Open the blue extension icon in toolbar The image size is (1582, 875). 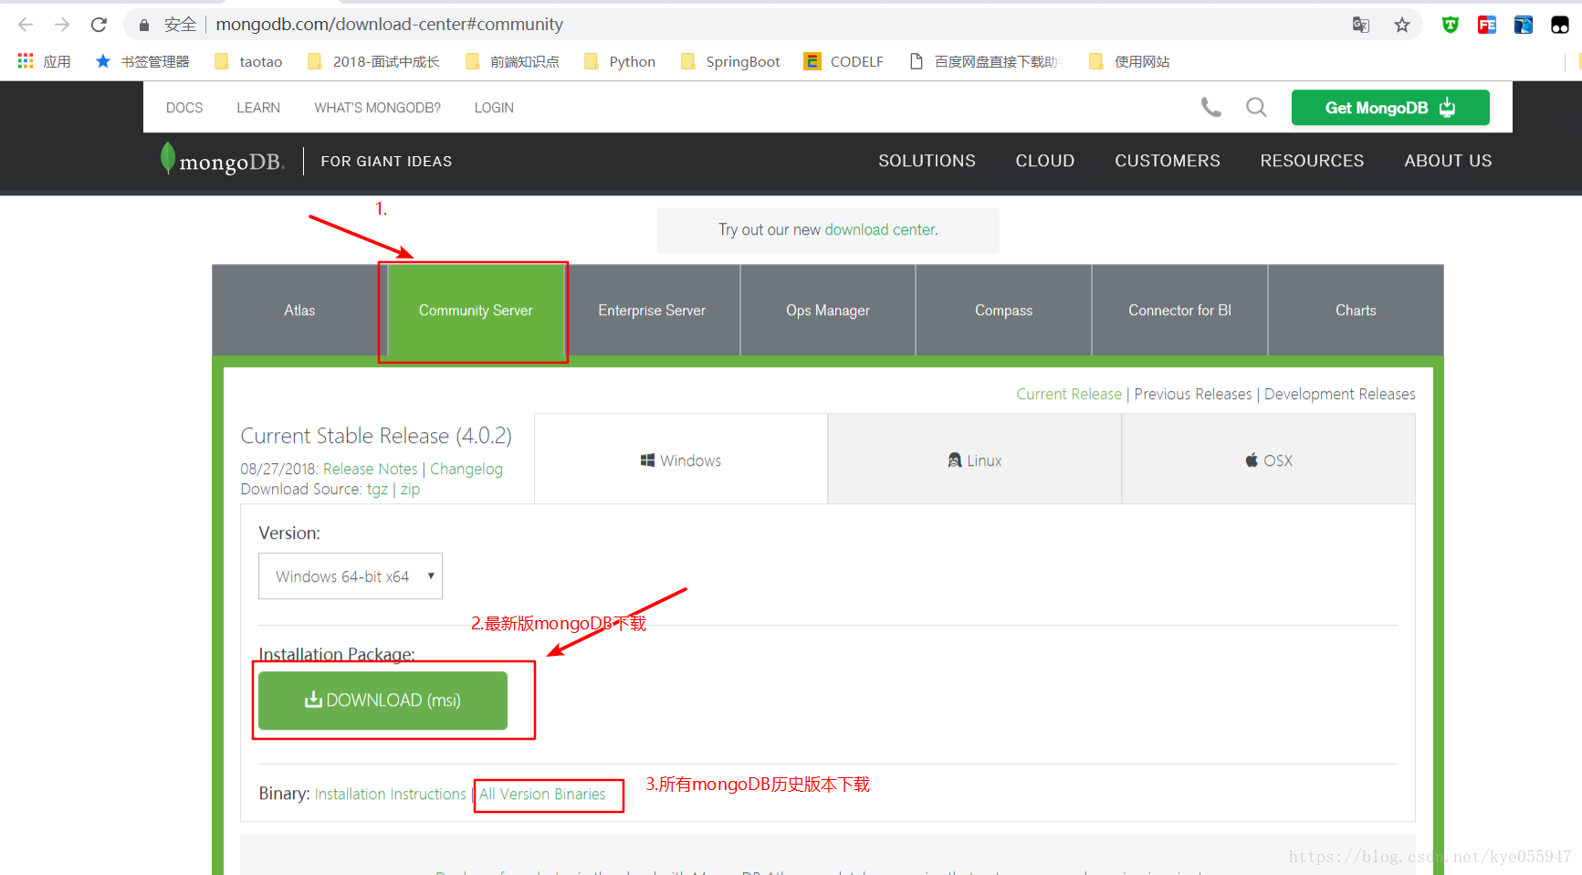point(1524,25)
